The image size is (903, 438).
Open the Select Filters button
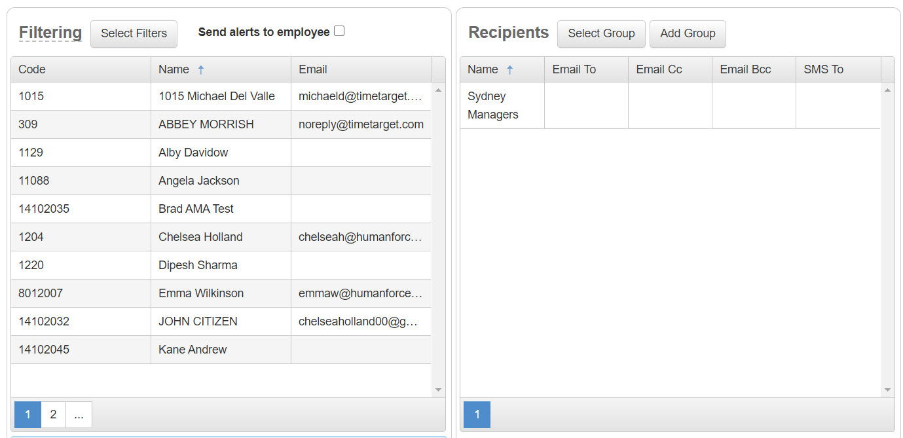(134, 33)
